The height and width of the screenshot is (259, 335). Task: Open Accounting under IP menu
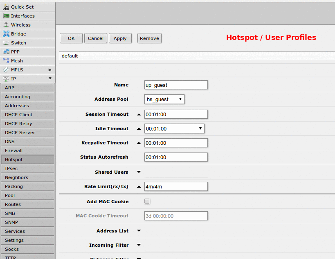click(x=28, y=97)
